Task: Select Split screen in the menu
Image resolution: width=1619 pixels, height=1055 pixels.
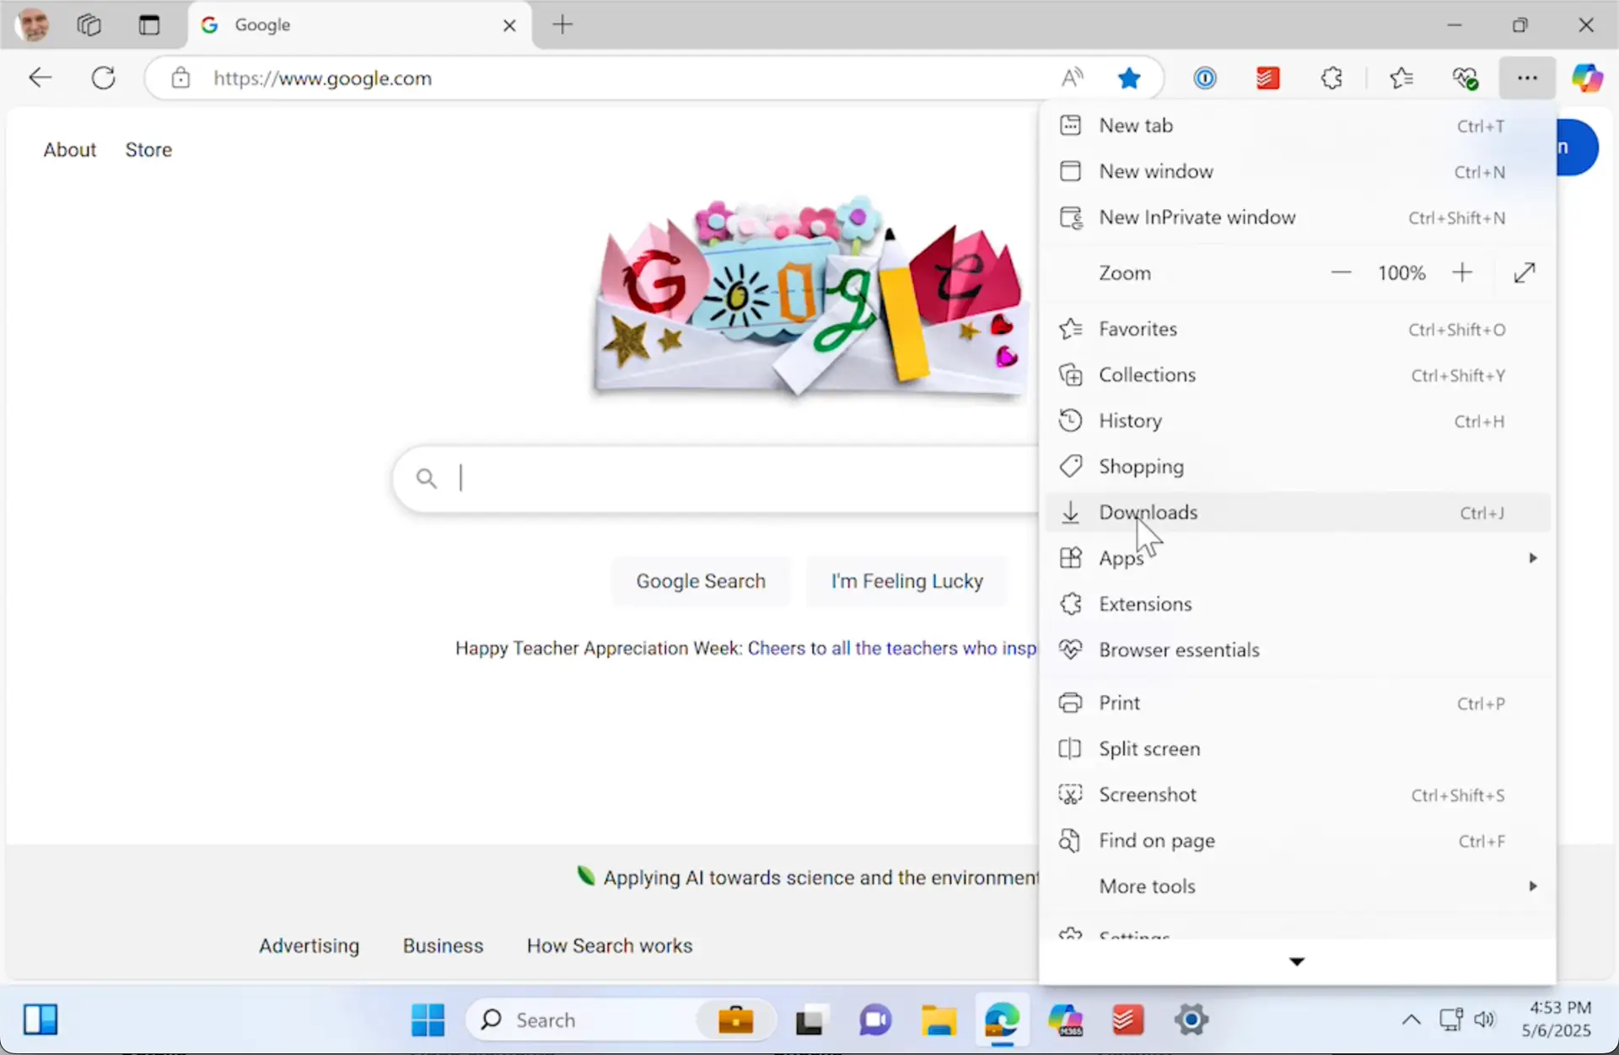Action: 1297,749
